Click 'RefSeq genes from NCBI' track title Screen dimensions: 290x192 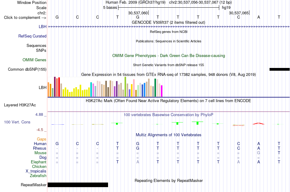[x=169, y=32]
